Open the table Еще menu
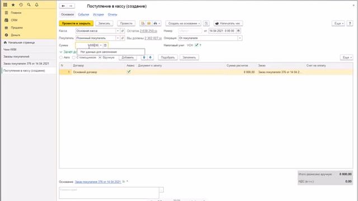The width and height of the screenshot is (358, 201). pyautogui.click(x=347, y=58)
